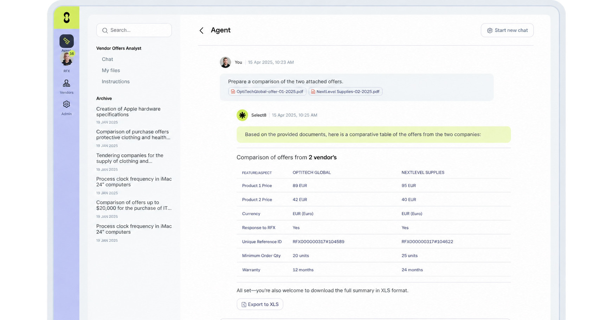Select reference ID RFX000000317#104589

tap(318, 242)
